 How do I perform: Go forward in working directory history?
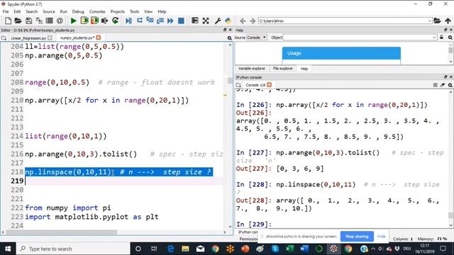tap(253, 21)
